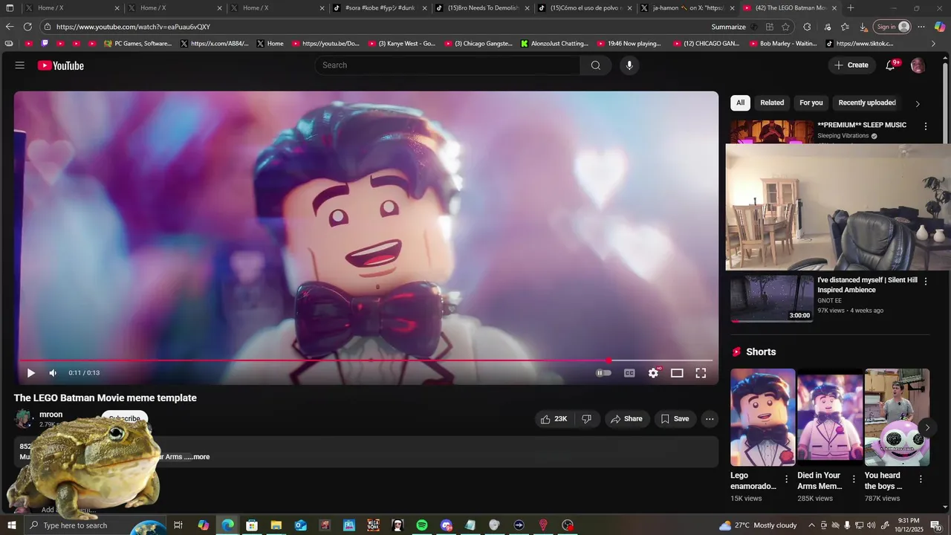
Task: Like the video with 23K likes
Action: click(554, 419)
